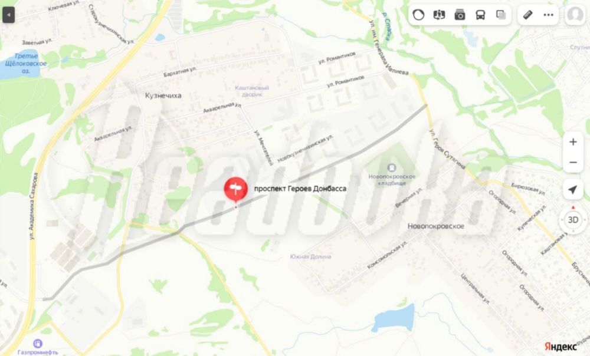Enable public transport bus layer
Image resolution: width=590 pixels, height=356 pixels.
tap(480, 15)
